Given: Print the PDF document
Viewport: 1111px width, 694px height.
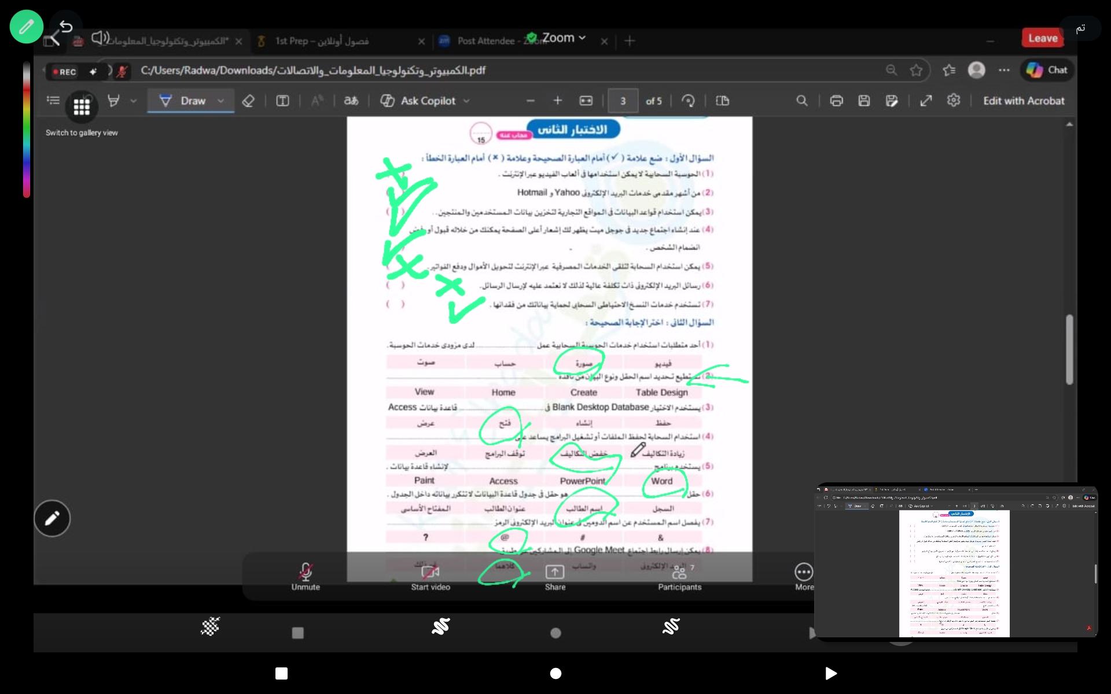Looking at the screenshot, I should click(836, 101).
